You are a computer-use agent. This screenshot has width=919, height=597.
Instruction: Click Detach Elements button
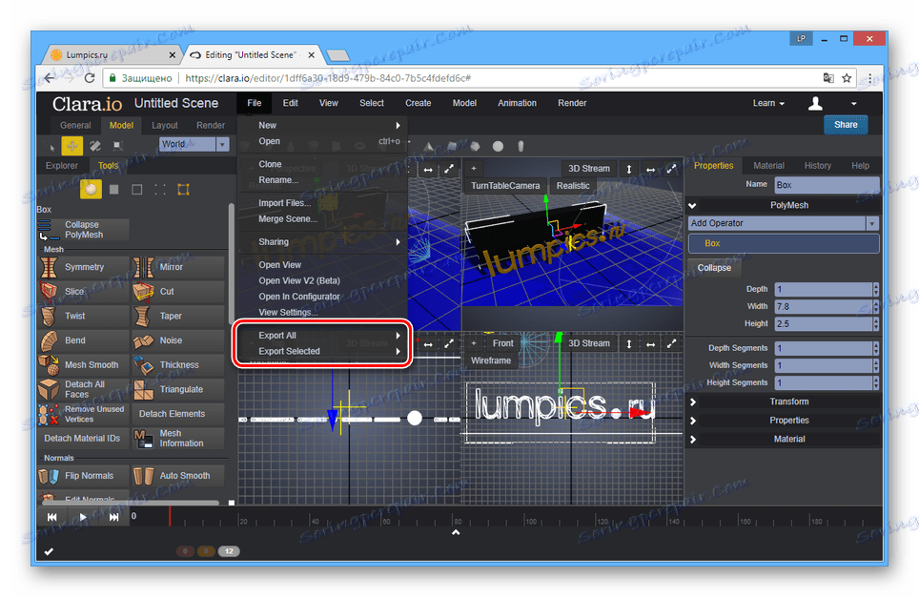[x=178, y=414]
